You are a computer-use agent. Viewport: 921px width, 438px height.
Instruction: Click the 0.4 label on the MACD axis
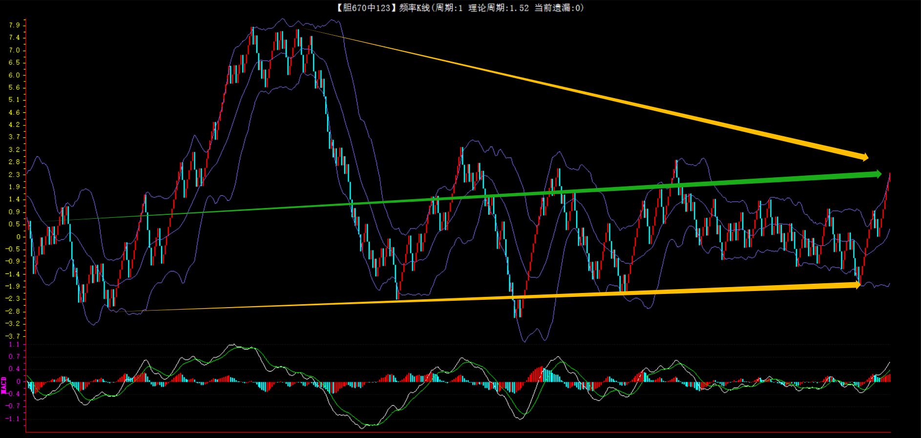[14, 369]
